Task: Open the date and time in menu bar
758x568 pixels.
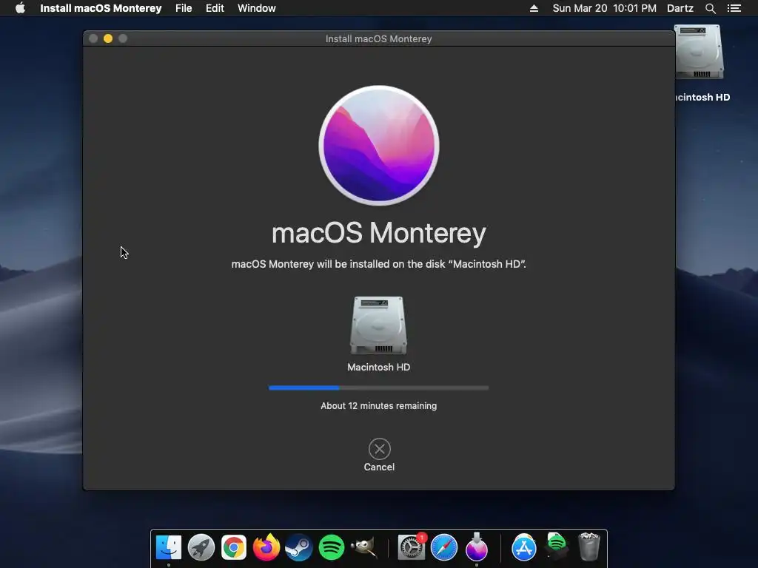Action: click(604, 8)
